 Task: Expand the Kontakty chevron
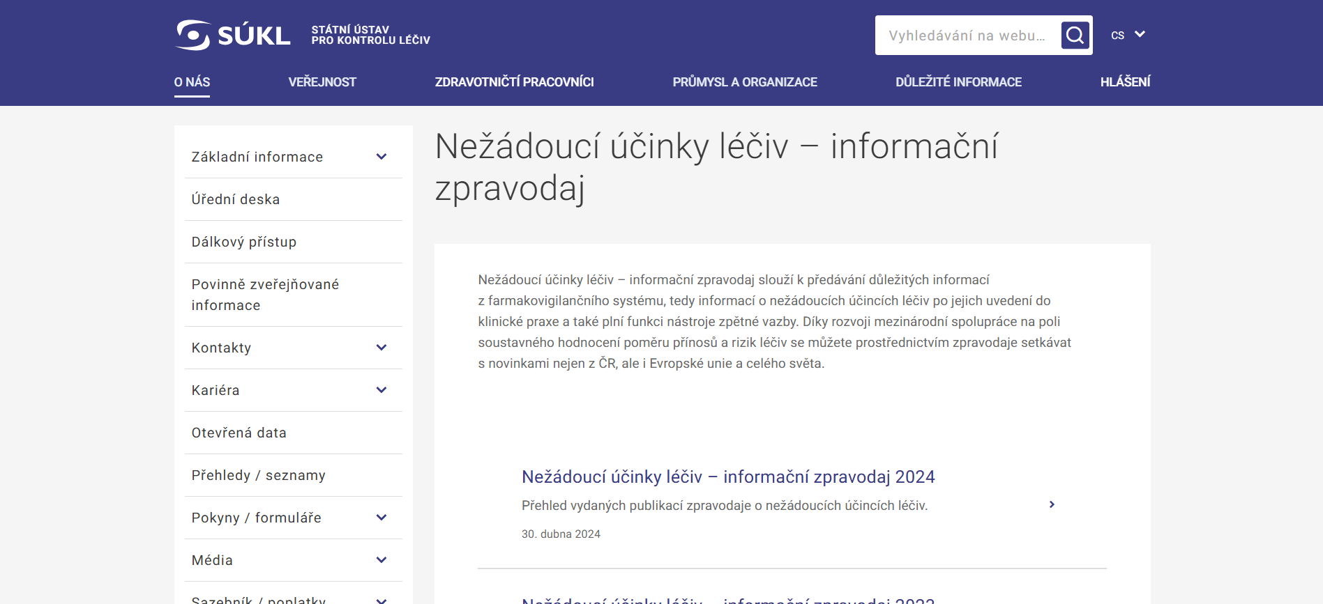tap(381, 348)
